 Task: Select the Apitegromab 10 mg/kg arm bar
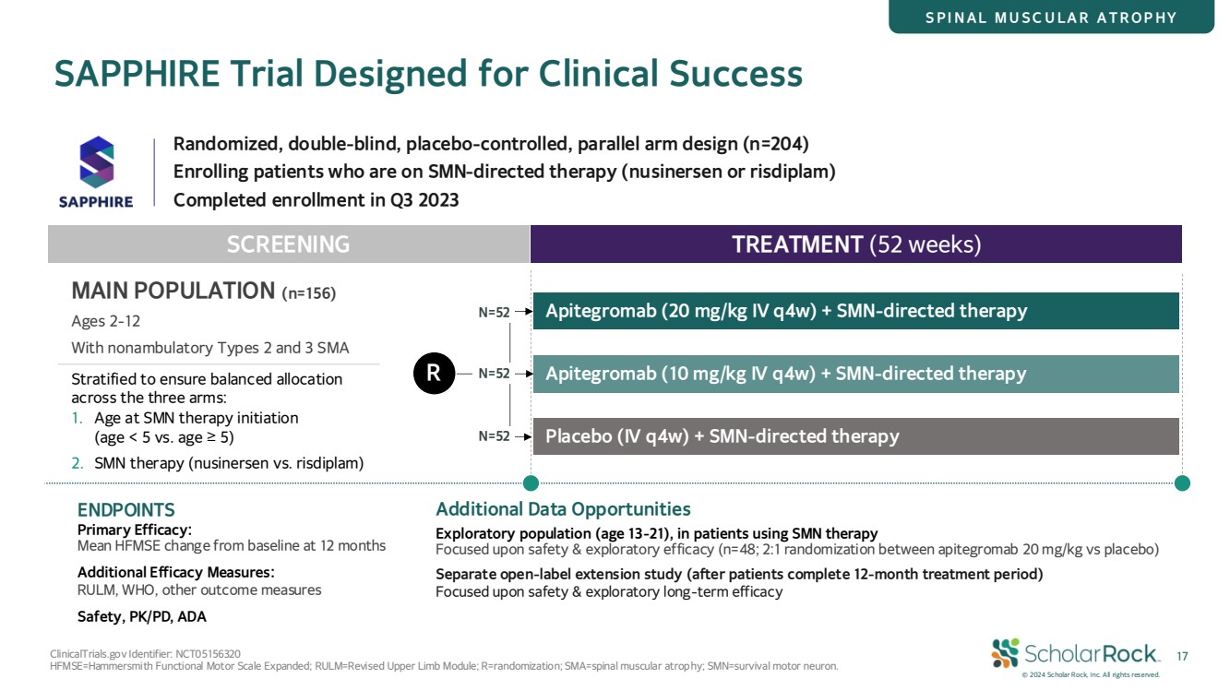coord(855,374)
